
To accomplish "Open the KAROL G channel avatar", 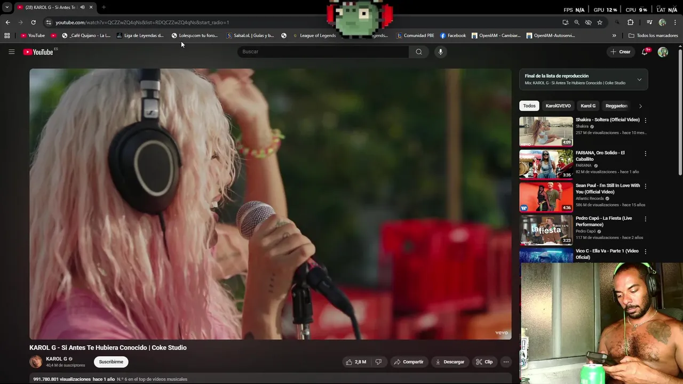I will coord(36,362).
